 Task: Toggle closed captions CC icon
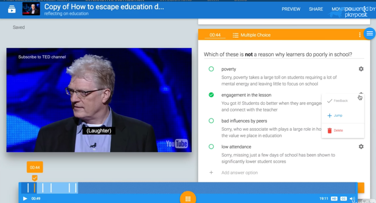tap(343, 199)
